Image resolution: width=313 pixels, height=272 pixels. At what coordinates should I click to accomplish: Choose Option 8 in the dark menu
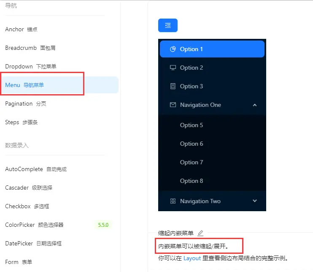(212, 181)
